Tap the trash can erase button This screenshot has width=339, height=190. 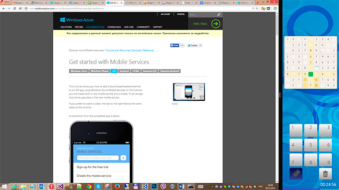325,174
